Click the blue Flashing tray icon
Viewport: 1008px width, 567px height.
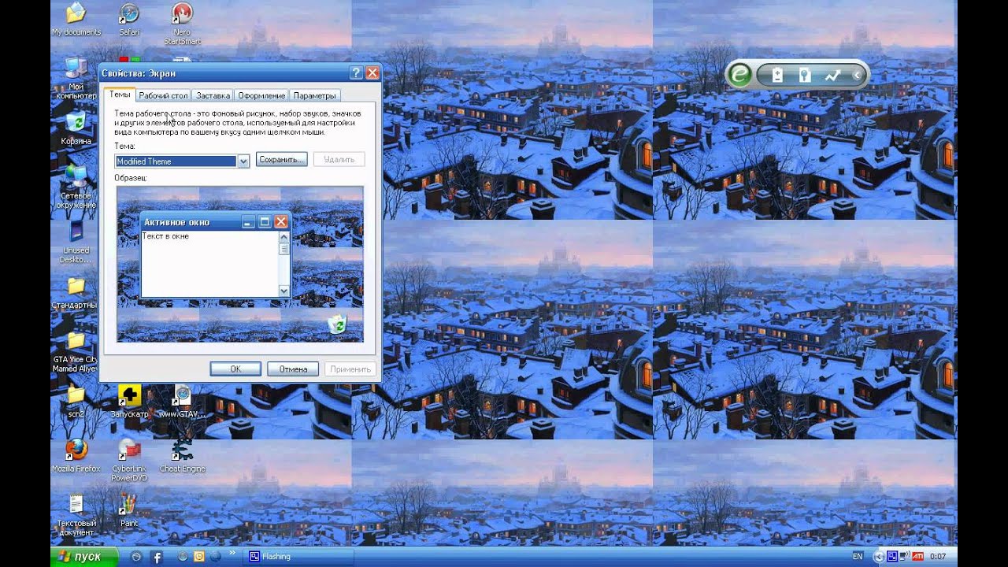(891, 556)
